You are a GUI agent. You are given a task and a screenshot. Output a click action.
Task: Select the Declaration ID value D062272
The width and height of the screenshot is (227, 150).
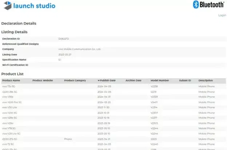(x=64, y=39)
